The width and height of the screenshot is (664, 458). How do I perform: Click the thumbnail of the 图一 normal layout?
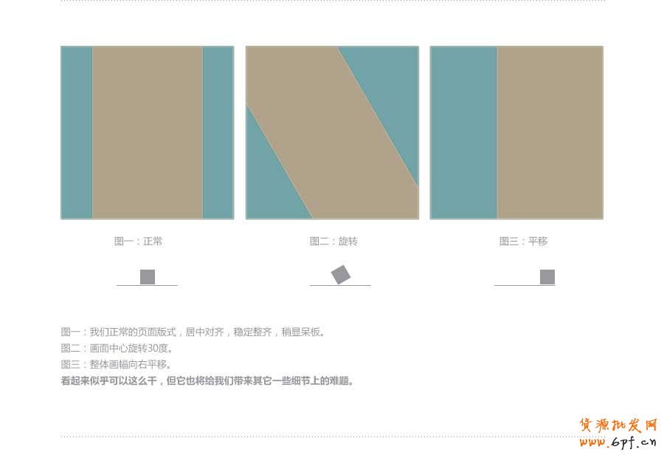[x=148, y=133]
